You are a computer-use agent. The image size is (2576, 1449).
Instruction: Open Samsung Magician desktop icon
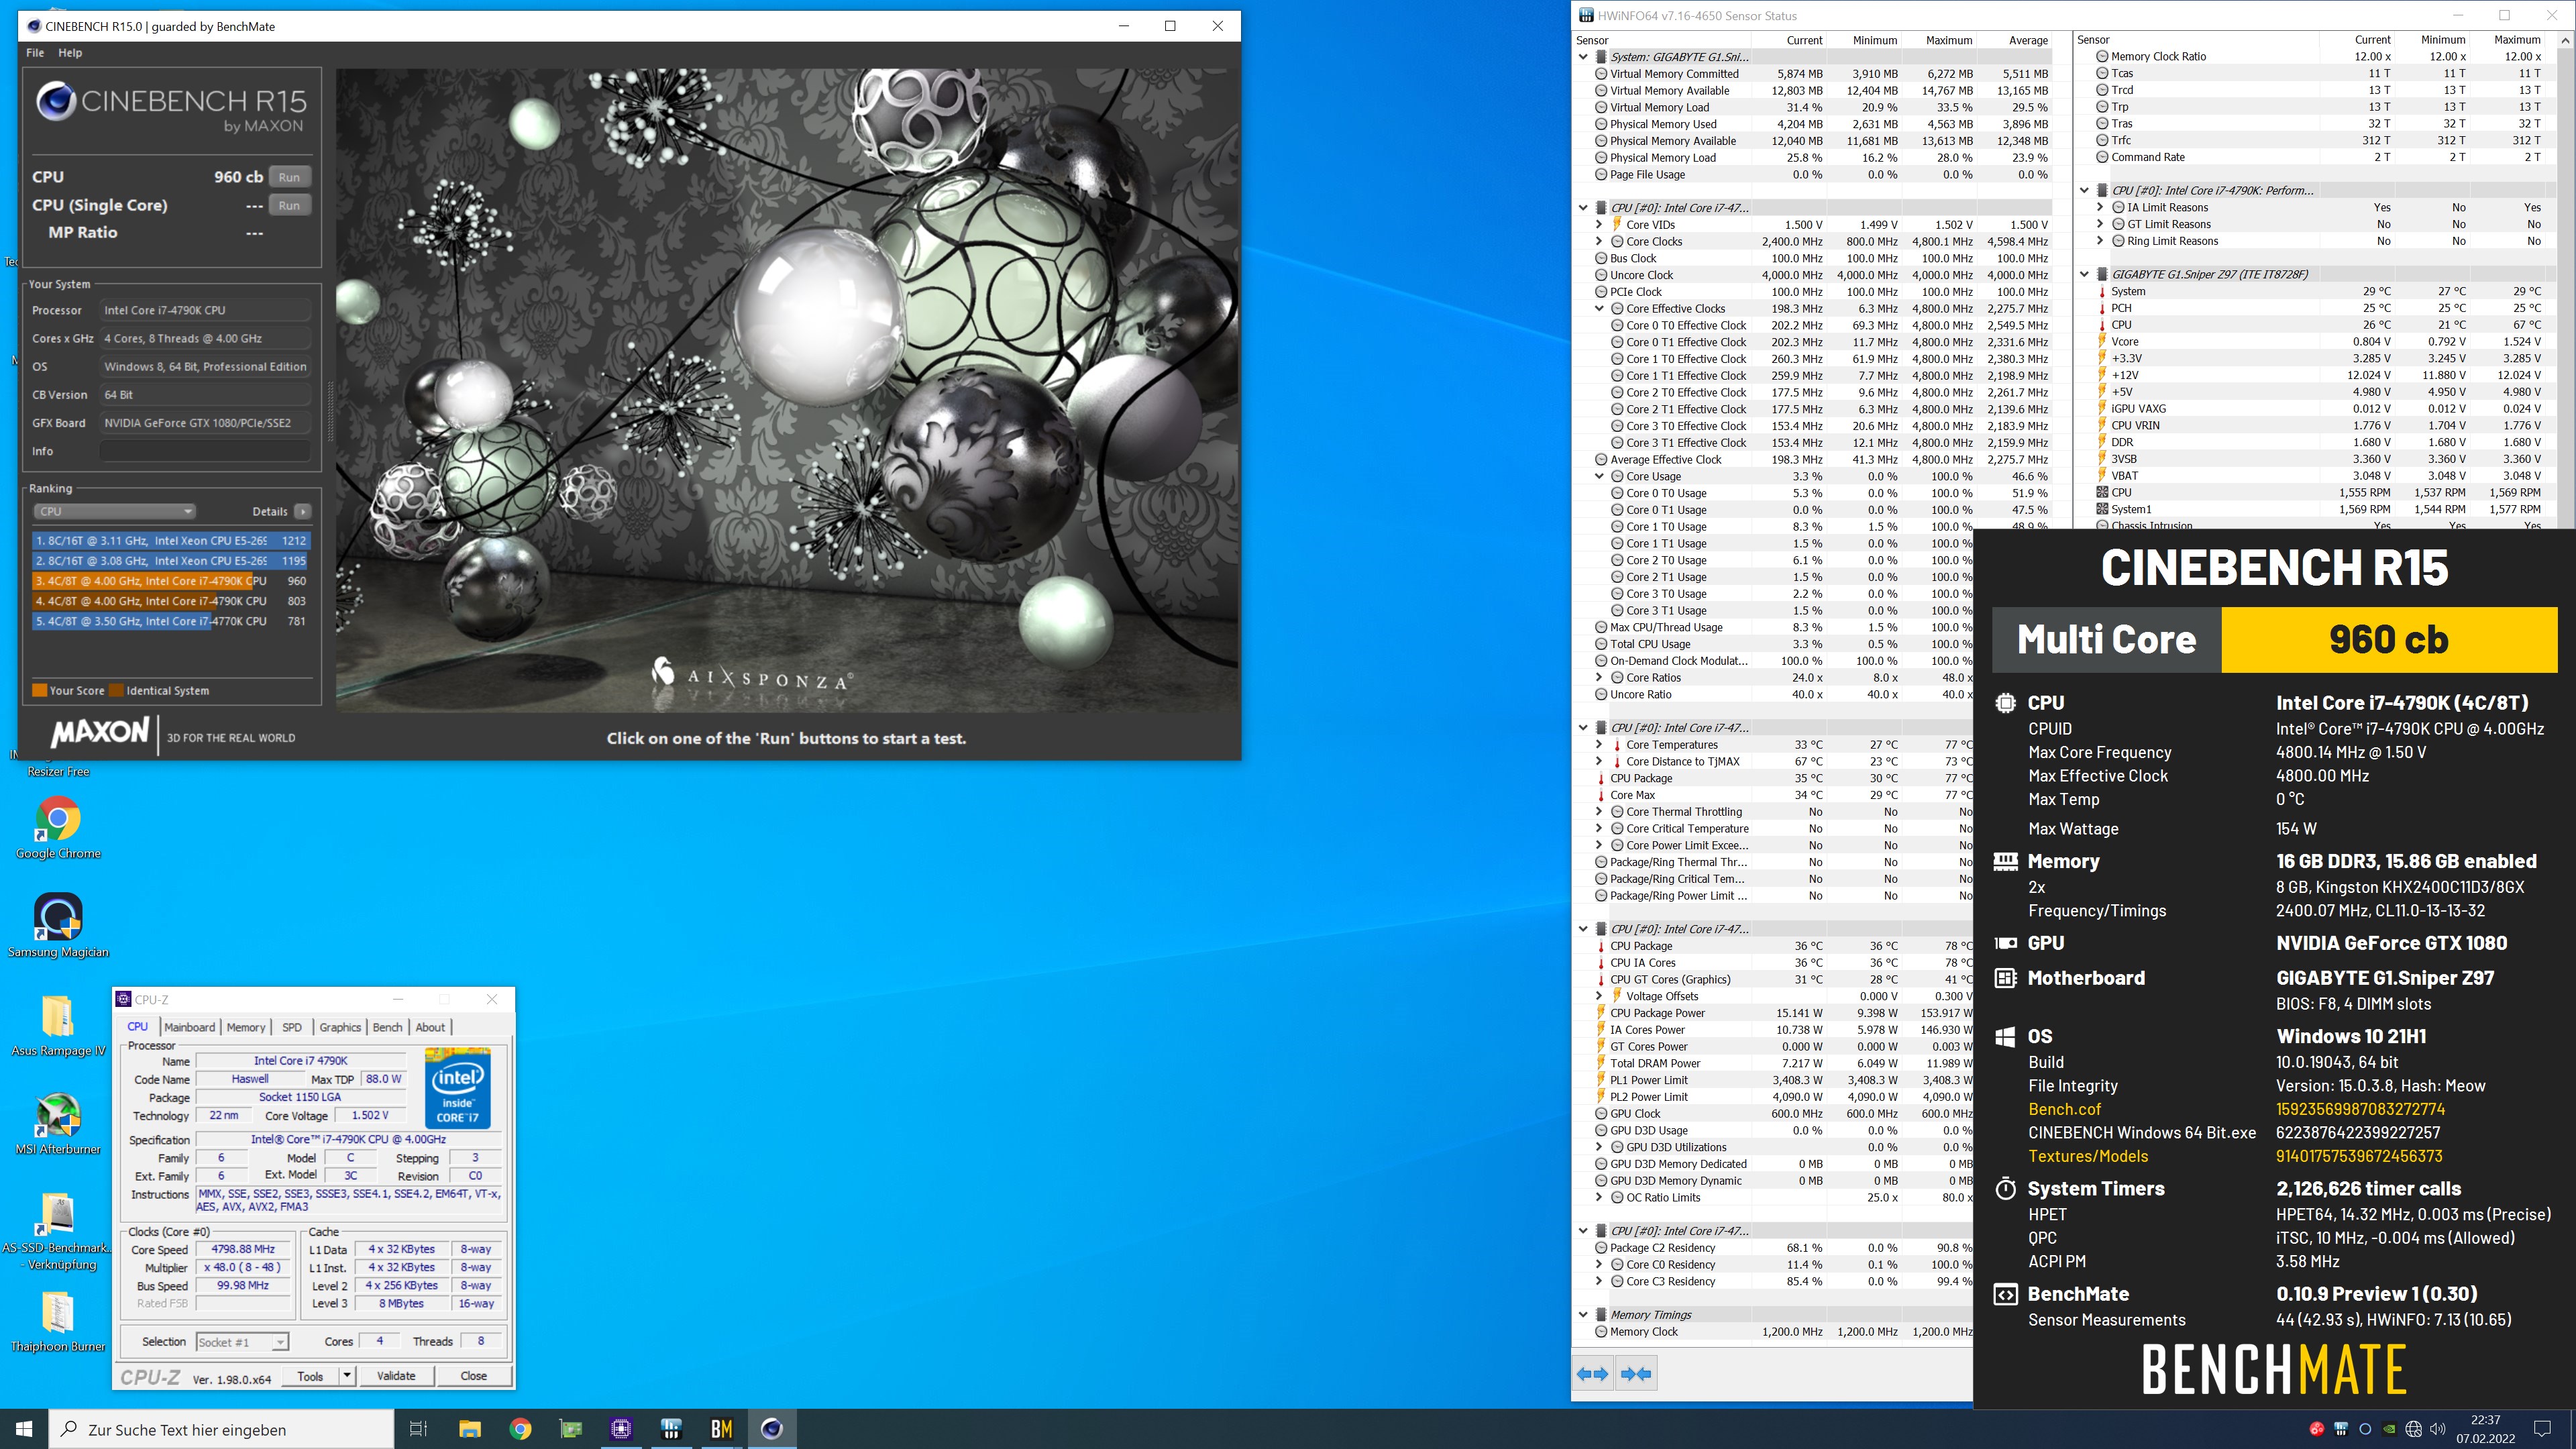click(x=58, y=925)
